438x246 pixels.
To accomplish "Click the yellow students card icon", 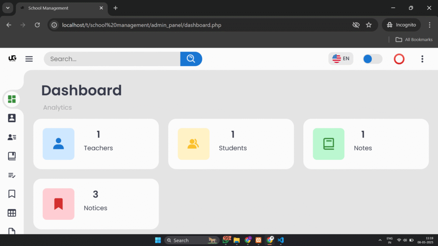I will (x=193, y=144).
